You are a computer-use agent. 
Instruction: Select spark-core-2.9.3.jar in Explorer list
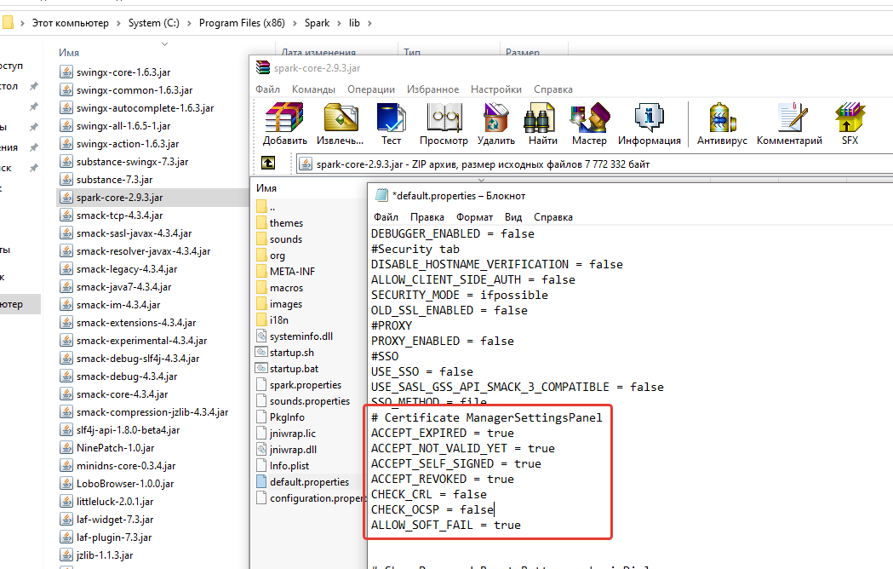click(119, 198)
